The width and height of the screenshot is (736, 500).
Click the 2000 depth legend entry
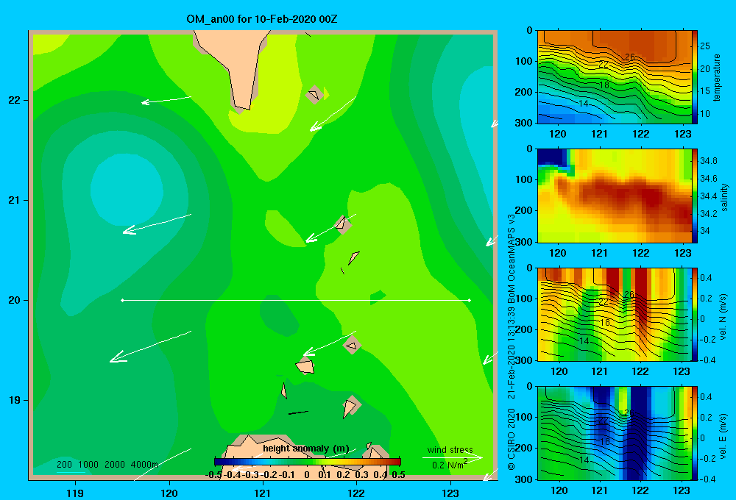click(115, 465)
